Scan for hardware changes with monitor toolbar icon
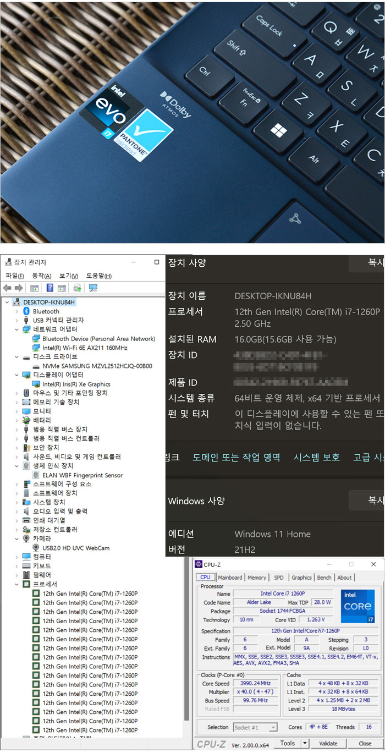This screenshot has height=753, width=385. [93, 288]
